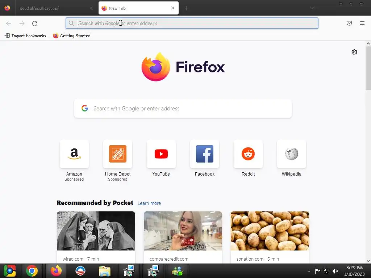
Task: Open the Obama logo taskbar app
Action: pos(80,271)
